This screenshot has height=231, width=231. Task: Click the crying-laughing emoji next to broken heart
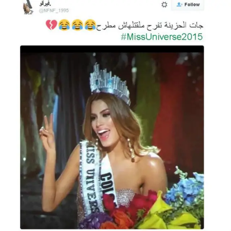pos(64,25)
